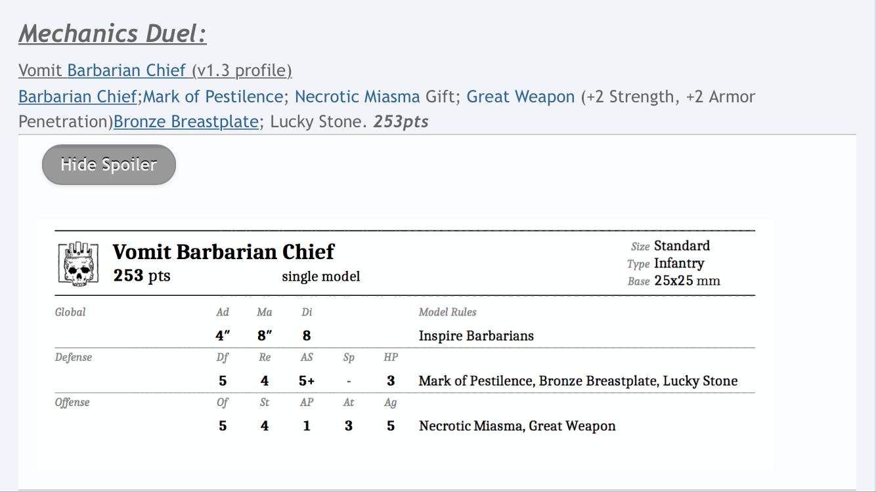Open the Mark of Pestilence link
Screen dimensions: 876x492
click(x=213, y=96)
